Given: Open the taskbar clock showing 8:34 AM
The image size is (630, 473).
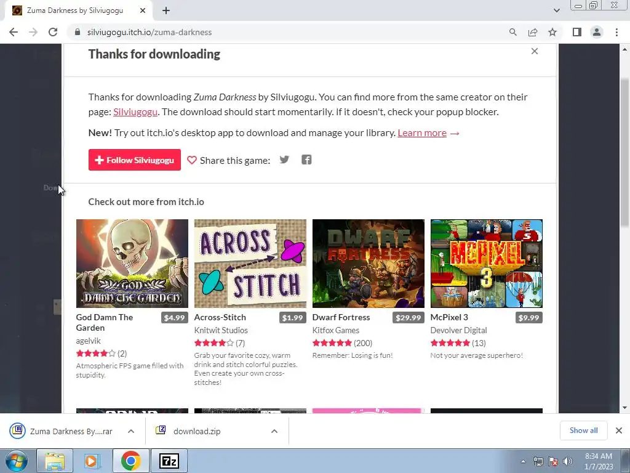Looking at the screenshot, I should [x=599, y=461].
